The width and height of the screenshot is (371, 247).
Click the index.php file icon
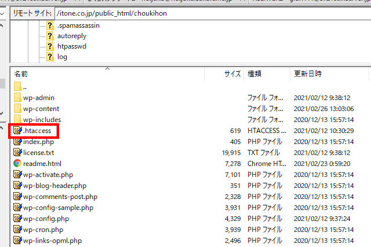pyautogui.click(x=17, y=142)
